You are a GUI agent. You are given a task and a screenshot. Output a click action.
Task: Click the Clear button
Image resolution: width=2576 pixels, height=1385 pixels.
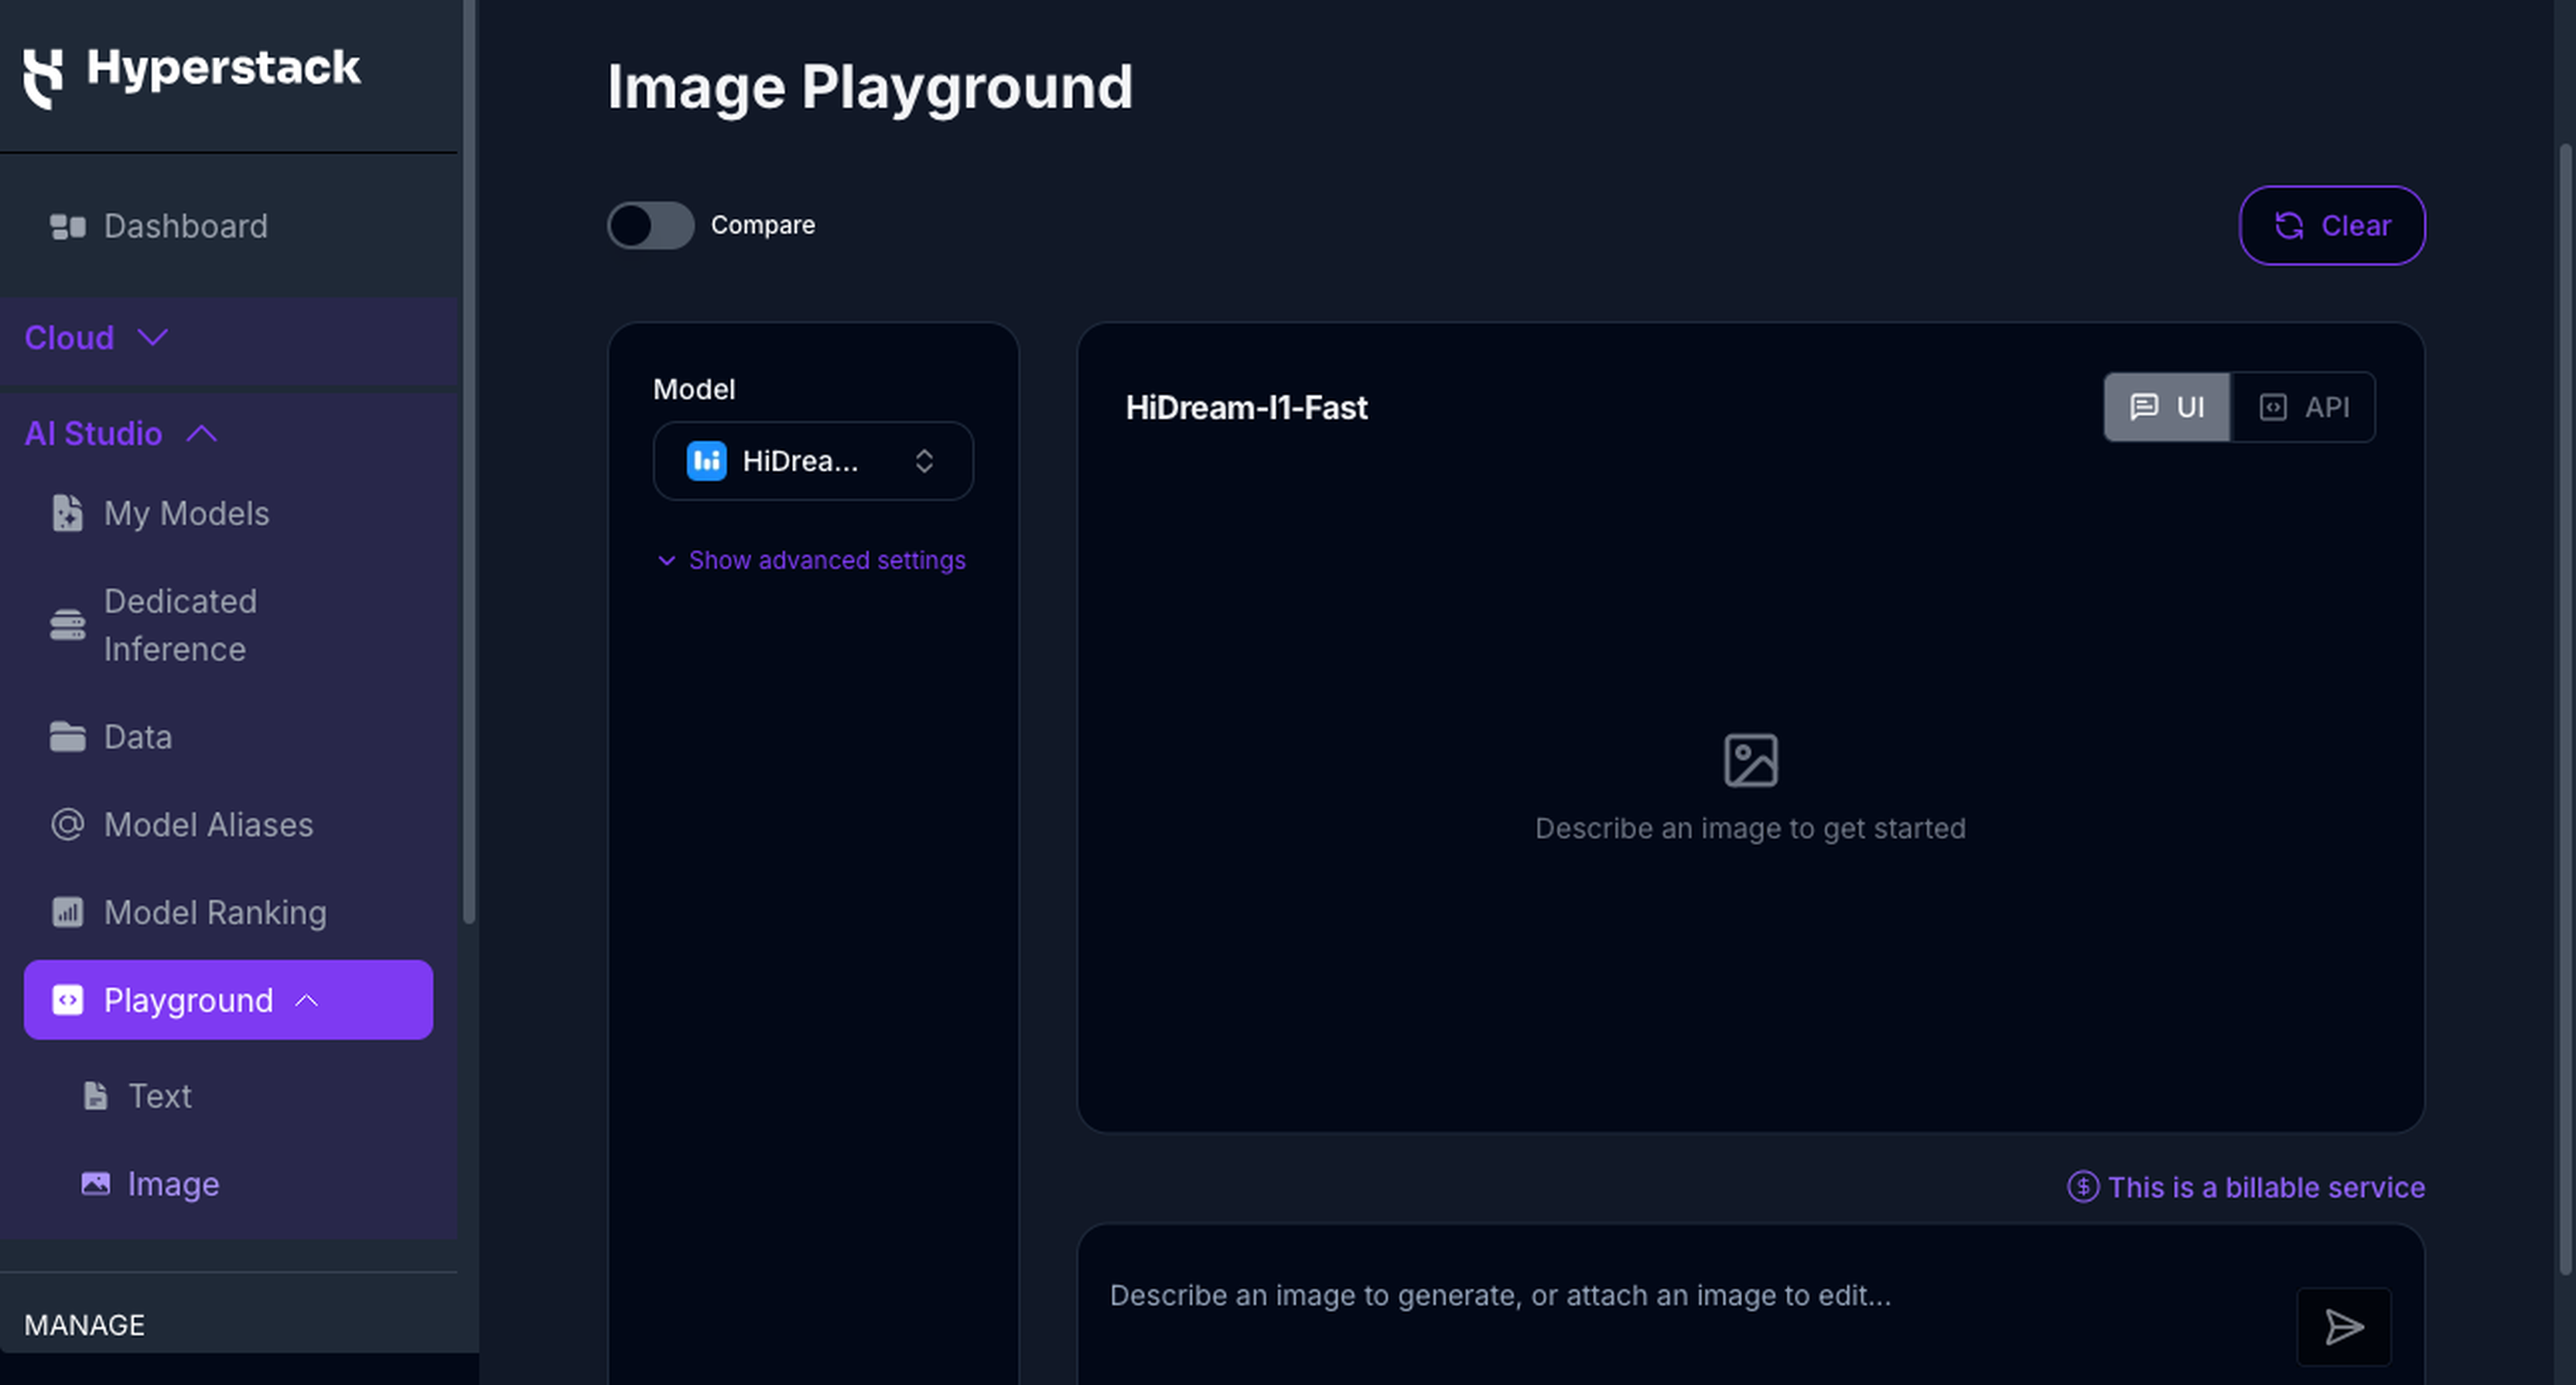click(x=2332, y=226)
